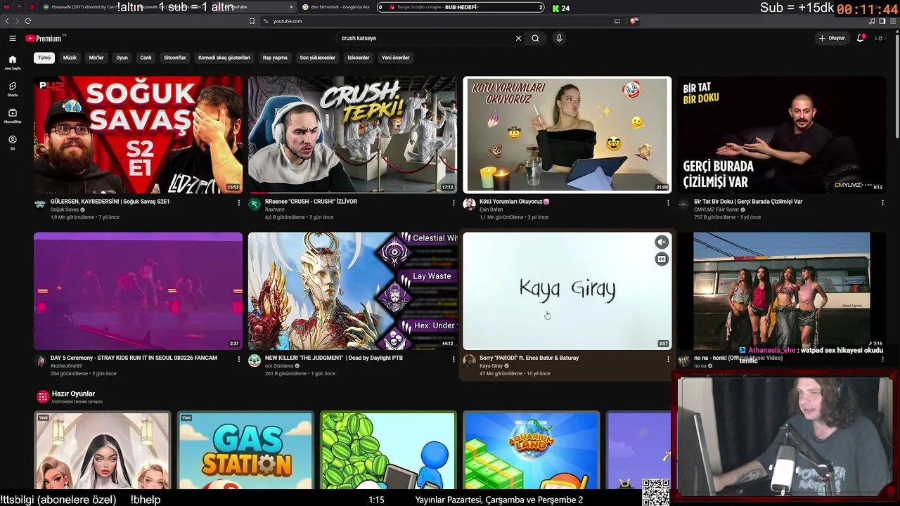Open title Bir Tat Bir Doku video
Image resolution: width=900 pixels, height=506 pixels.
tap(748, 202)
